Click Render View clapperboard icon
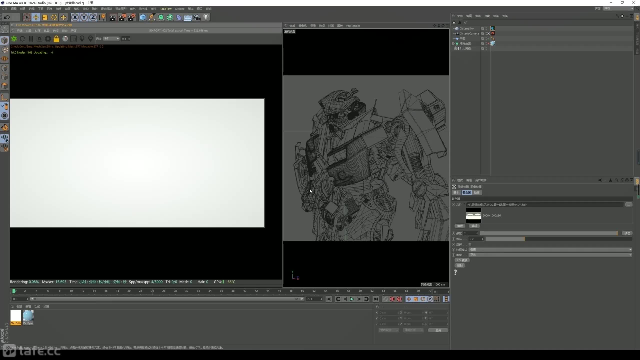 [113, 17]
